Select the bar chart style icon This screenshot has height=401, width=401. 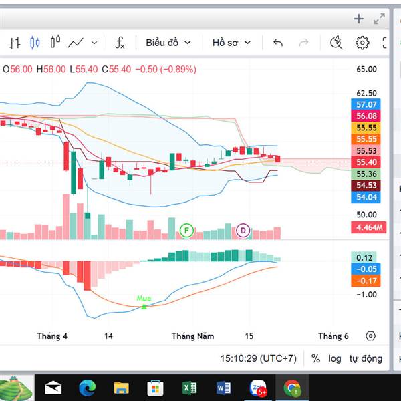click(15, 43)
